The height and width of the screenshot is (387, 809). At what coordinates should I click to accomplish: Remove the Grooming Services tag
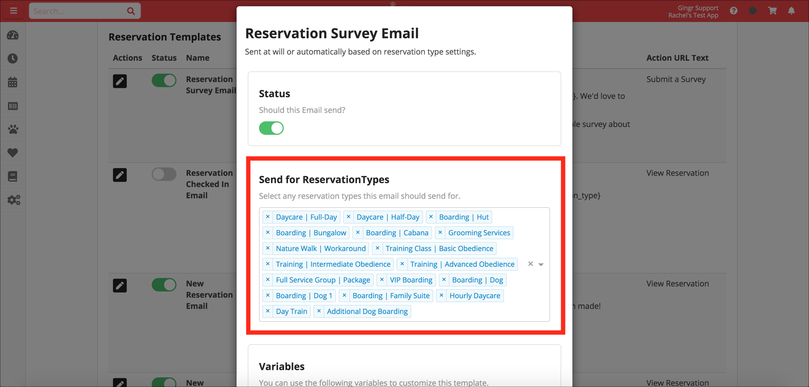pyautogui.click(x=440, y=233)
